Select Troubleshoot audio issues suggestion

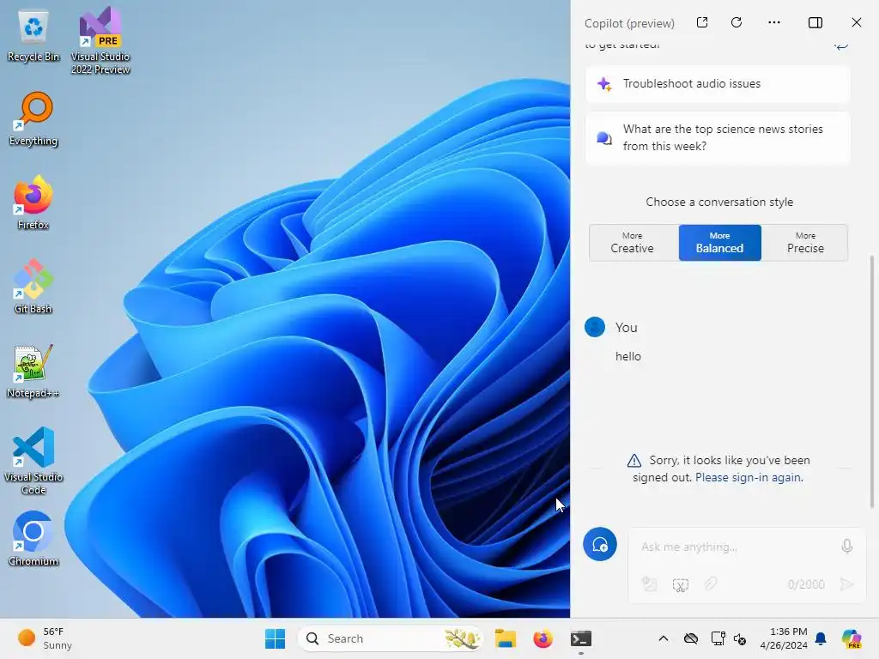pos(718,84)
